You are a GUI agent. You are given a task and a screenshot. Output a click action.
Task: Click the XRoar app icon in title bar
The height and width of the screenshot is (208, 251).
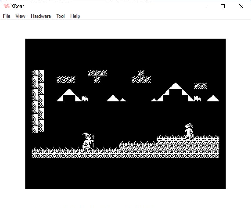(6, 6)
